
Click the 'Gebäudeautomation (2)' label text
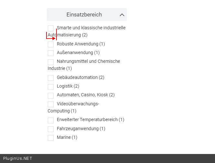80,77
